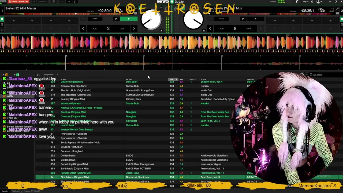Toggle the REC panel button
343x193 pixels.
coord(62,2)
